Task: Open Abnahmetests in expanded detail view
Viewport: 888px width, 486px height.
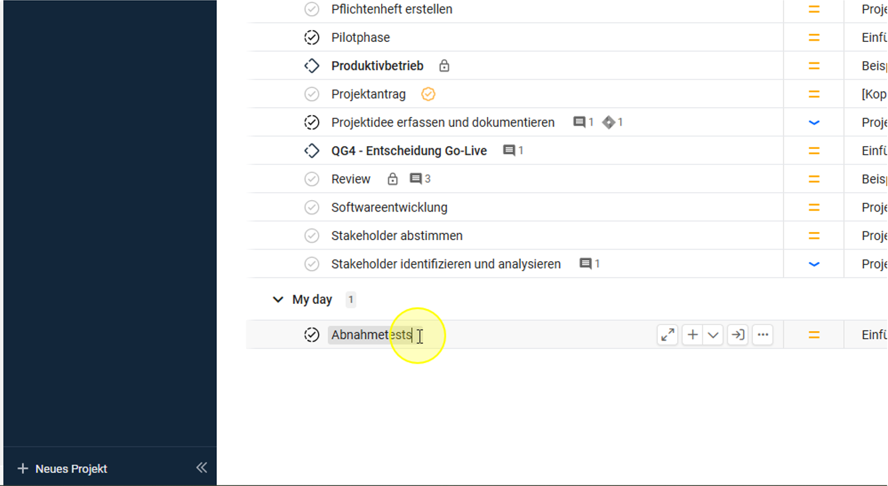Action: [667, 335]
